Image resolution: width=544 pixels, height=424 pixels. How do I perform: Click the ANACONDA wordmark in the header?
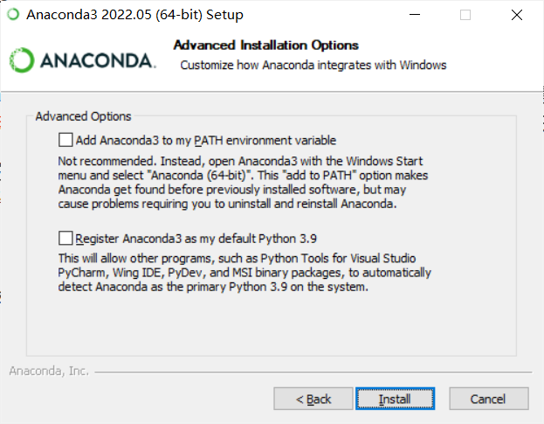[x=96, y=60]
